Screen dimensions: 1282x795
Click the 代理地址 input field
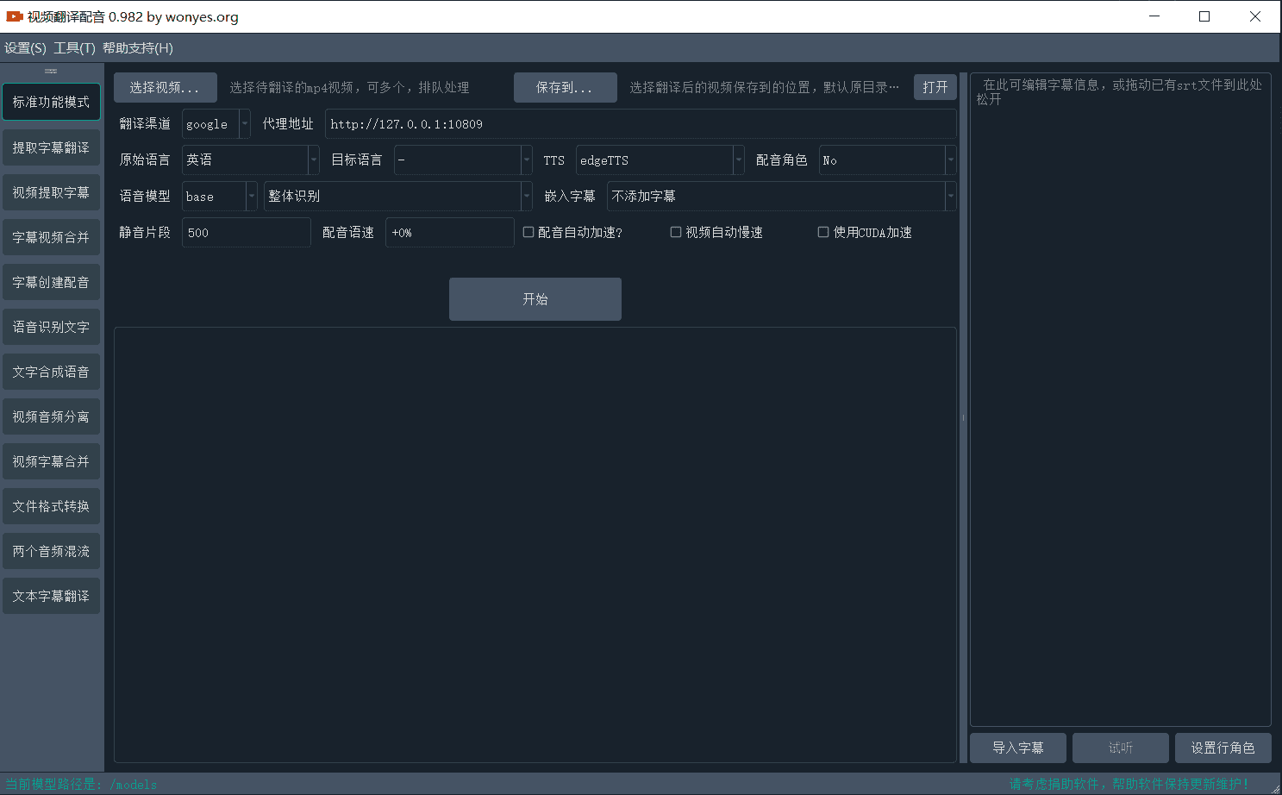(640, 124)
